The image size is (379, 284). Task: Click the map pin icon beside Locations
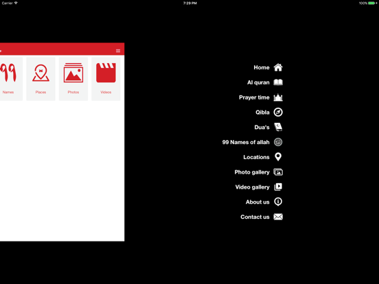pos(278,157)
